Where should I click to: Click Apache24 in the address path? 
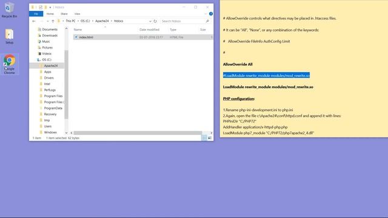coord(102,21)
